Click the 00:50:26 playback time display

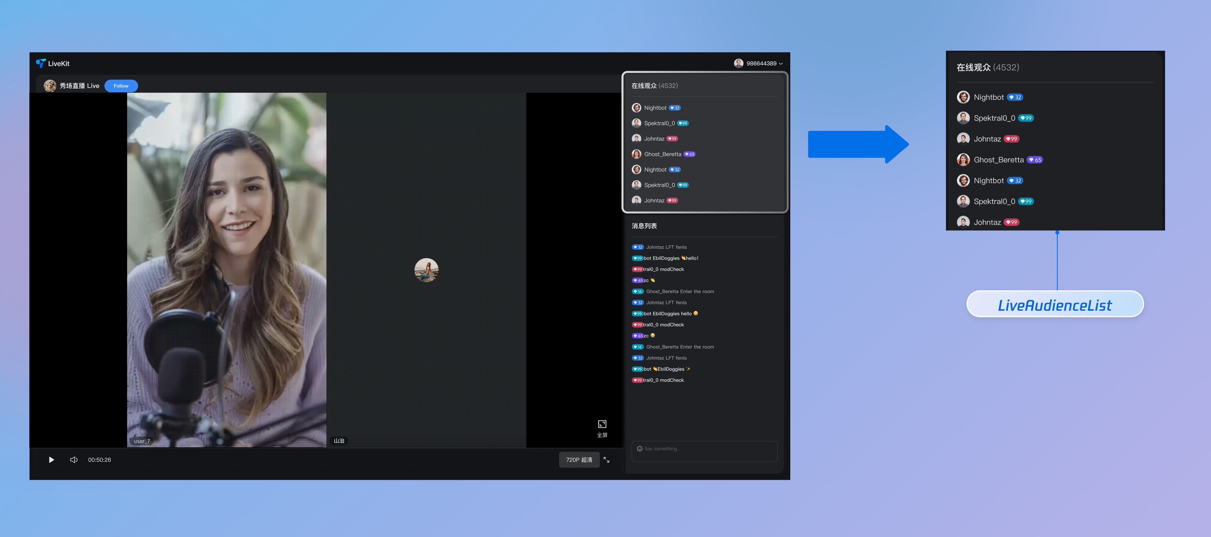100,459
